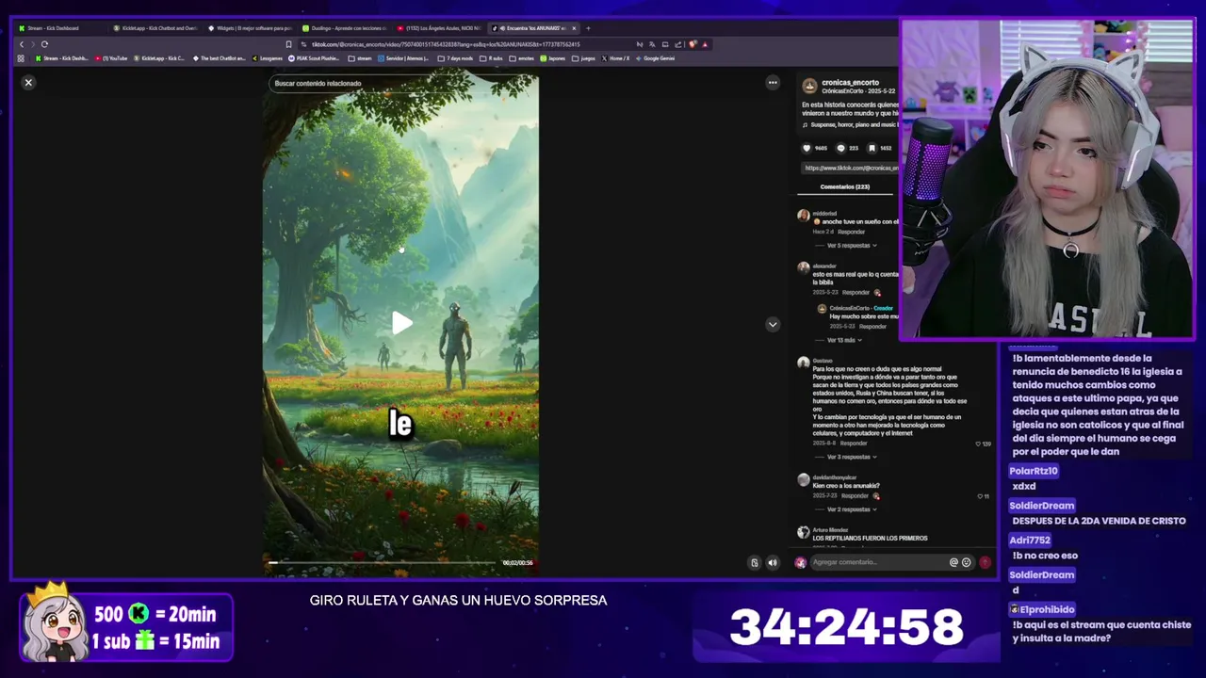Click the Japones bookmarks folder
The image size is (1206, 678).
click(x=553, y=58)
